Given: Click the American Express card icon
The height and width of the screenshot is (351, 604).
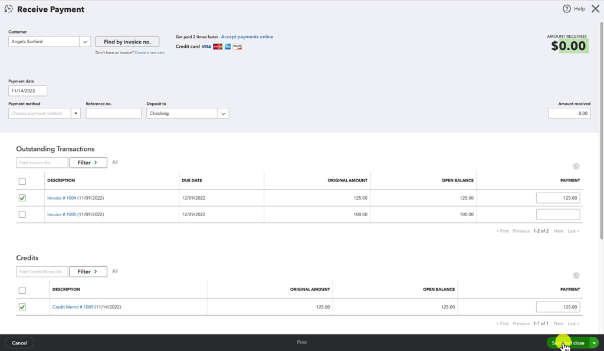Looking at the screenshot, I should click(227, 47).
